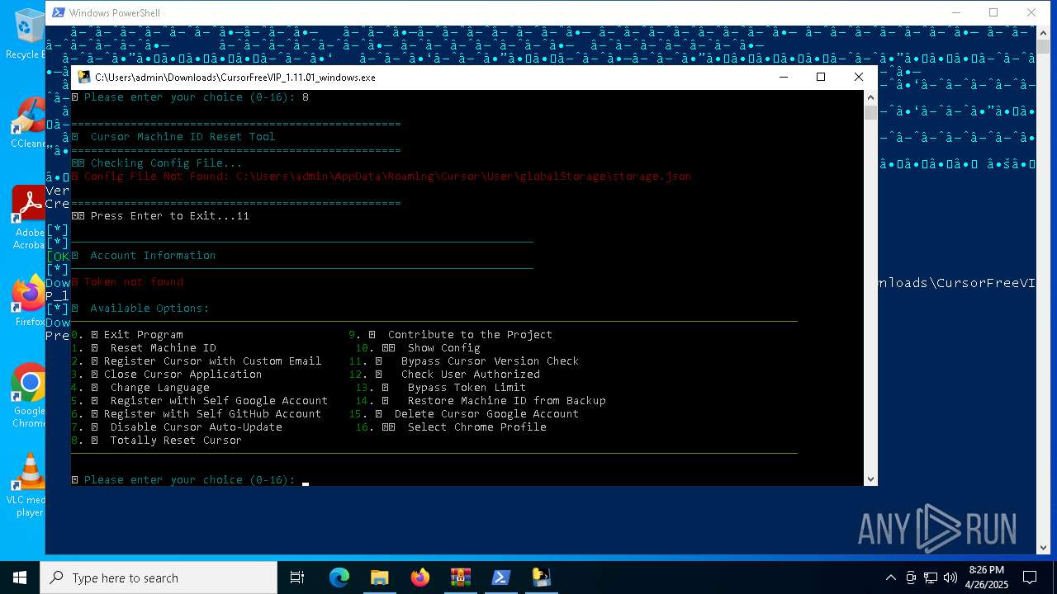Open the clock showing 8:26 PM
Image resolution: width=1057 pixels, height=594 pixels.
click(986, 577)
